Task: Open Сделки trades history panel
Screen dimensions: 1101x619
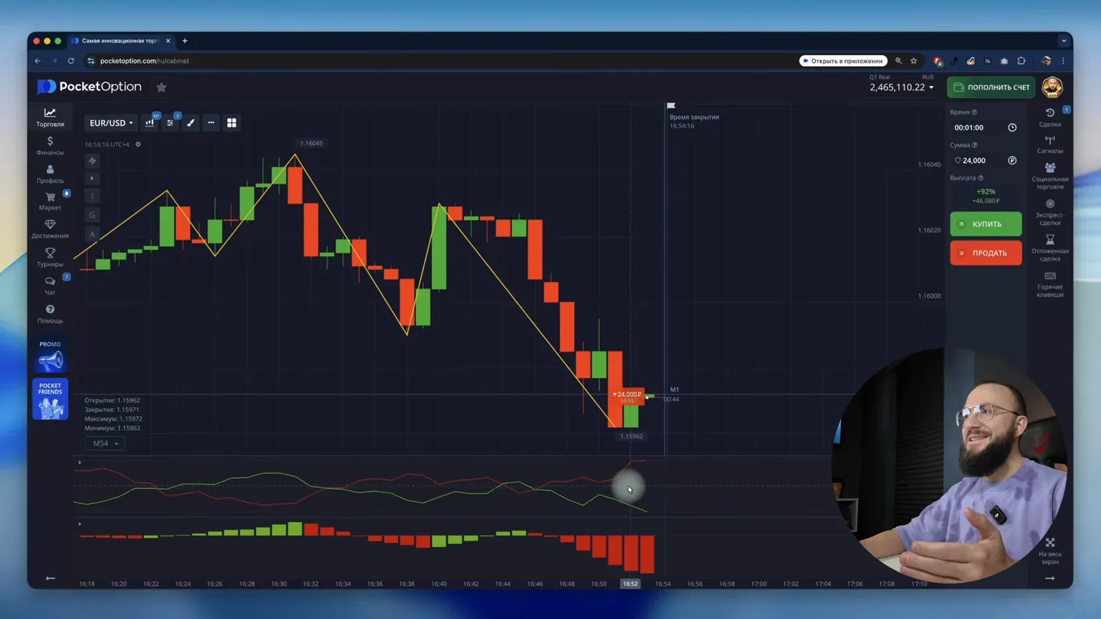Action: [x=1050, y=117]
